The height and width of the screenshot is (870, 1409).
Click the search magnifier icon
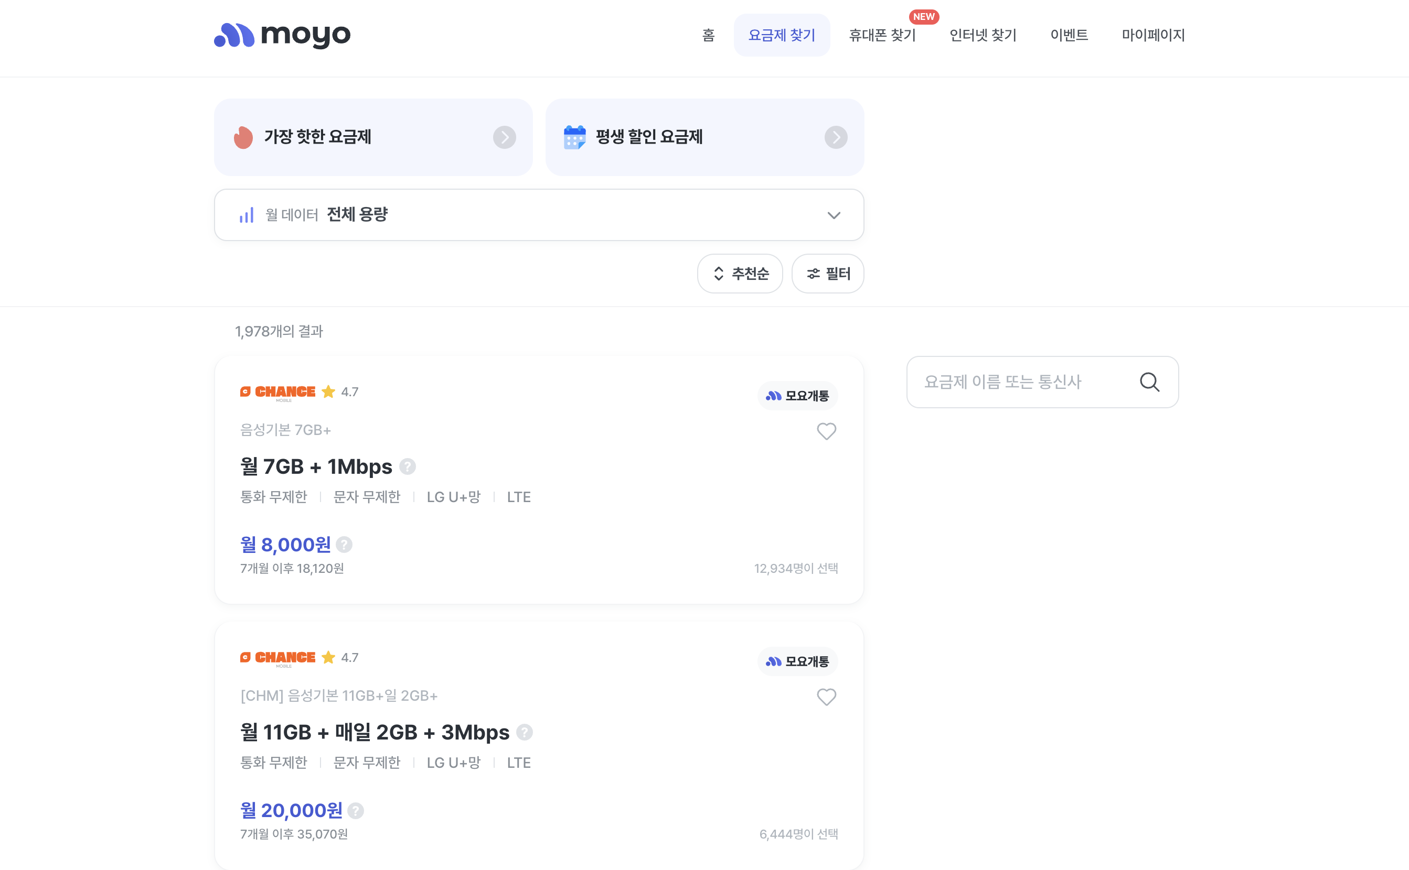[x=1149, y=382]
